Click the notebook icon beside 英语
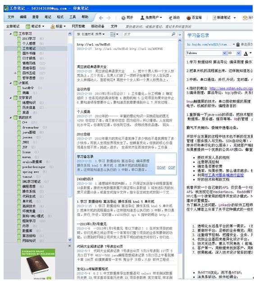This screenshot has height=283, width=254. [19, 112]
